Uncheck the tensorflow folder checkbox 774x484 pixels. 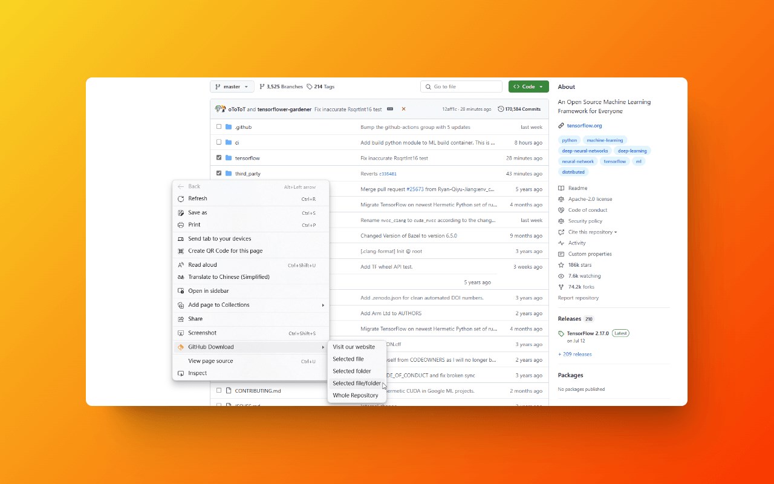click(219, 158)
